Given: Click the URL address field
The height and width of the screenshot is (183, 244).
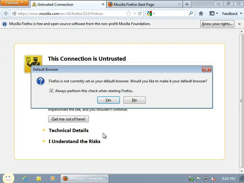Looking at the screenshot, I should [x=72, y=13].
